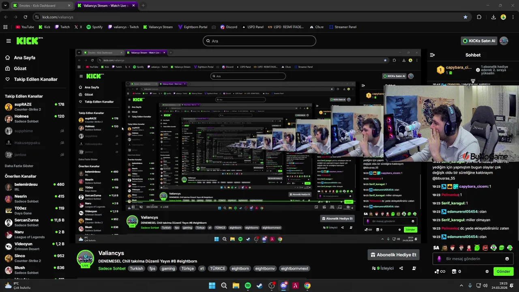Image resolution: width=519 pixels, height=292 pixels.
Task: Click the green angry-faced emote
Action: click(x=477, y=248)
